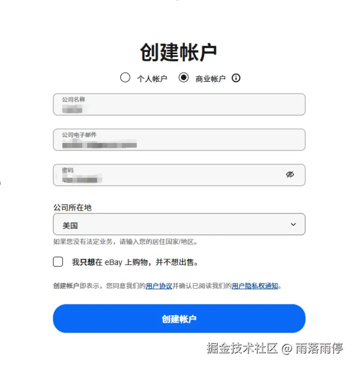The height and width of the screenshot is (365, 353).
Task: Open the 用户协议 link
Action: (159, 286)
